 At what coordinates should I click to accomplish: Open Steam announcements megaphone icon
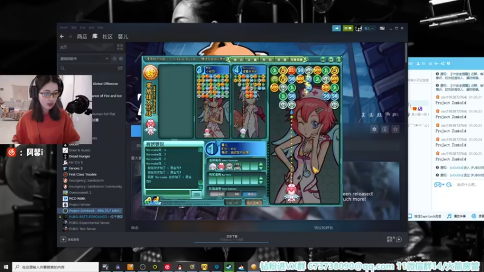coord(336,28)
